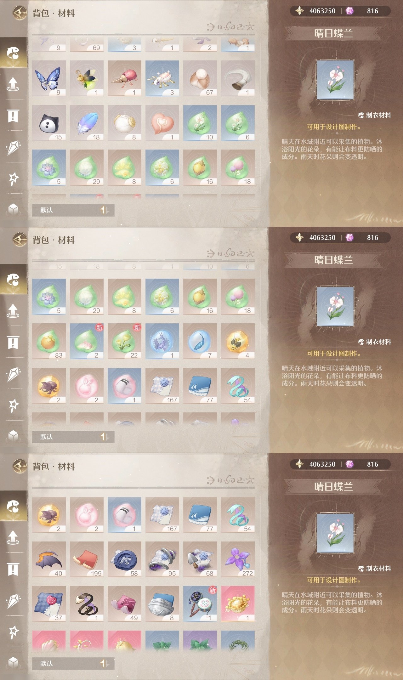Viewport: 403px width, 680px height.
Task: Select the navy button material with count 58
Action: 124,559
